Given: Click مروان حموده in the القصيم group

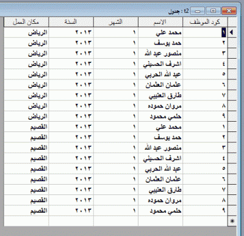Looking at the screenshot, I should click(x=160, y=201).
